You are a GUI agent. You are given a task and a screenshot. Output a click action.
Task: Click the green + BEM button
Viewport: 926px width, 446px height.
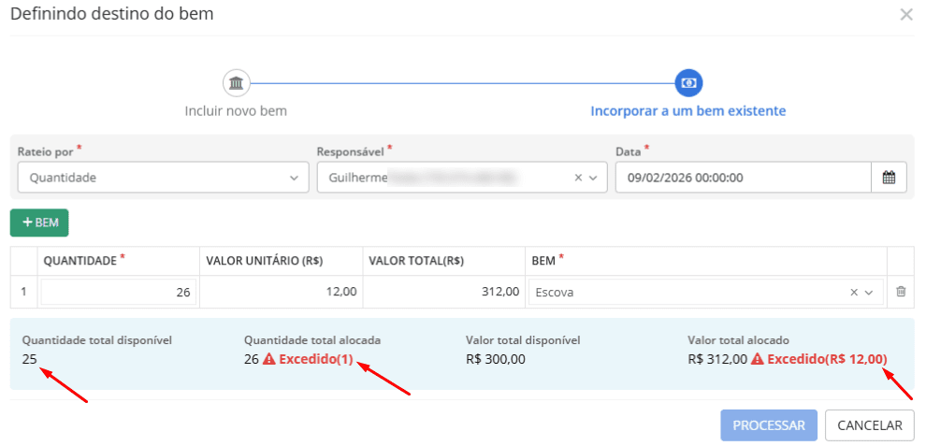click(x=39, y=223)
